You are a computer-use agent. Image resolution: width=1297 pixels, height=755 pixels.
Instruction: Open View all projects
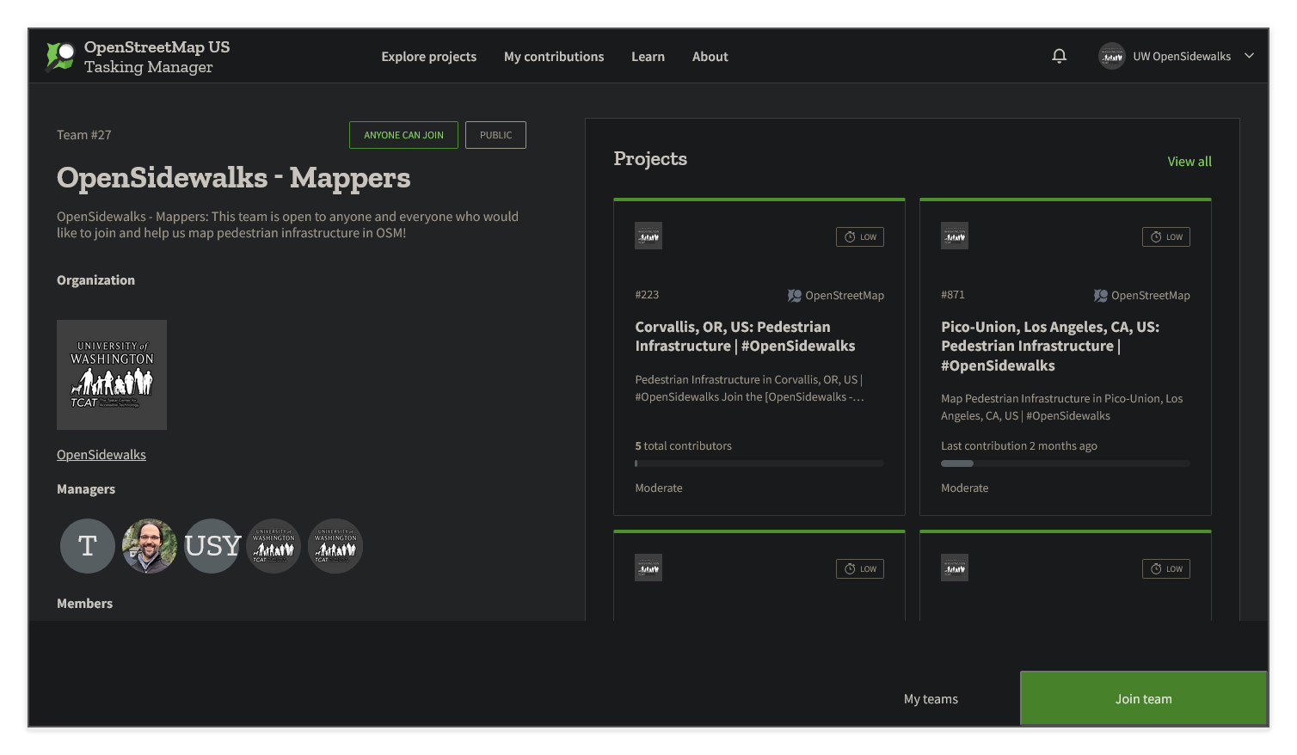click(1189, 161)
